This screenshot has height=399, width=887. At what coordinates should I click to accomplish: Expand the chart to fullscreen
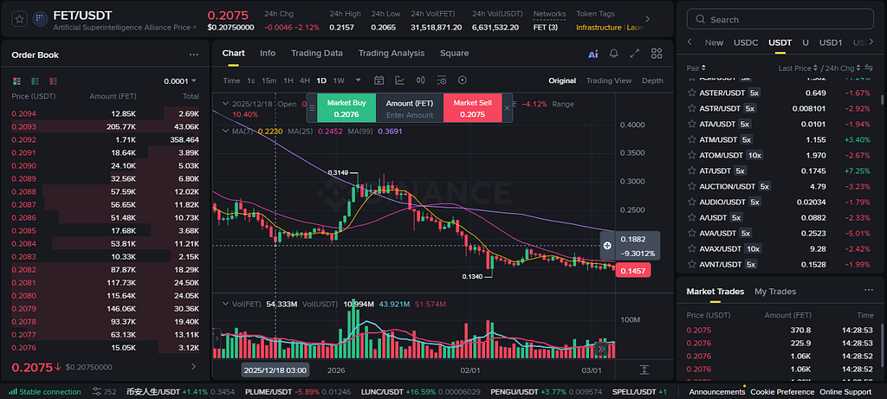tap(635, 53)
